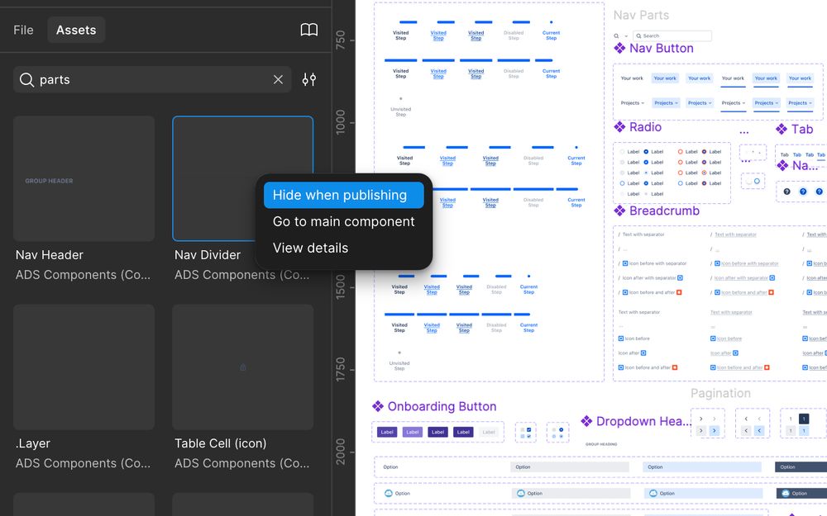Open asset search filter settings icon
827x516 pixels.
point(309,79)
